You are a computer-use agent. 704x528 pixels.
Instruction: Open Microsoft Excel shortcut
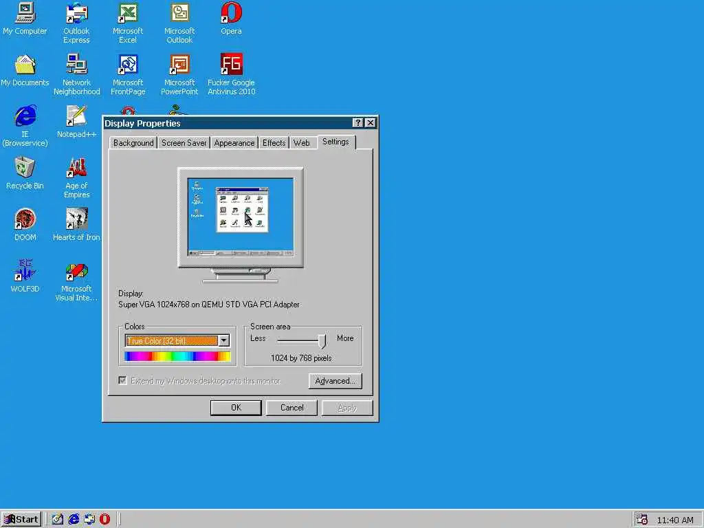click(128, 23)
